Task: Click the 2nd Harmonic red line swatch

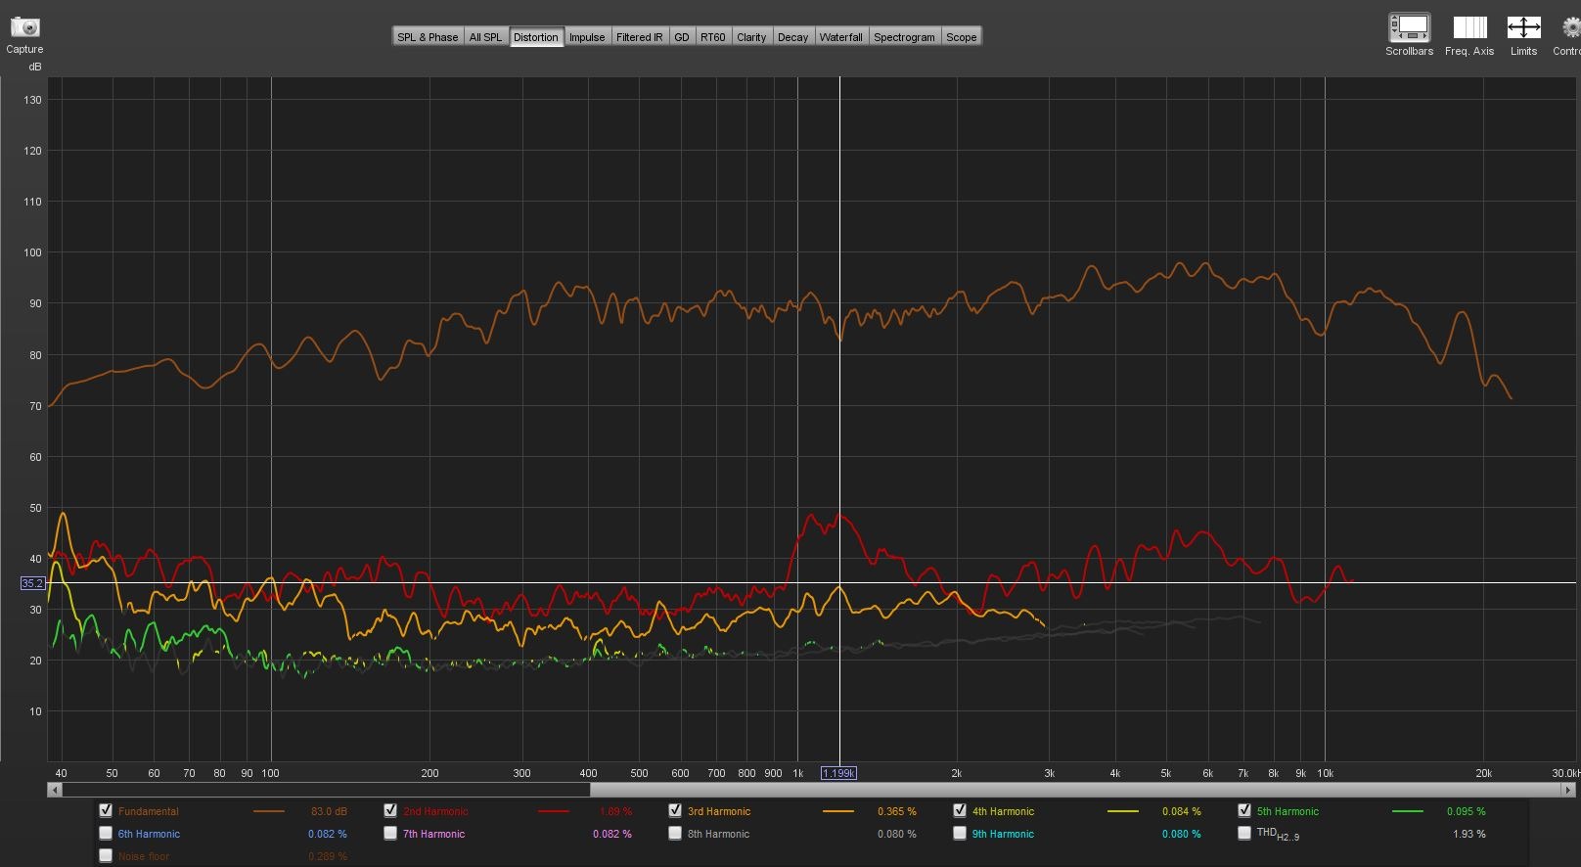Action: (x=554, y=811)
